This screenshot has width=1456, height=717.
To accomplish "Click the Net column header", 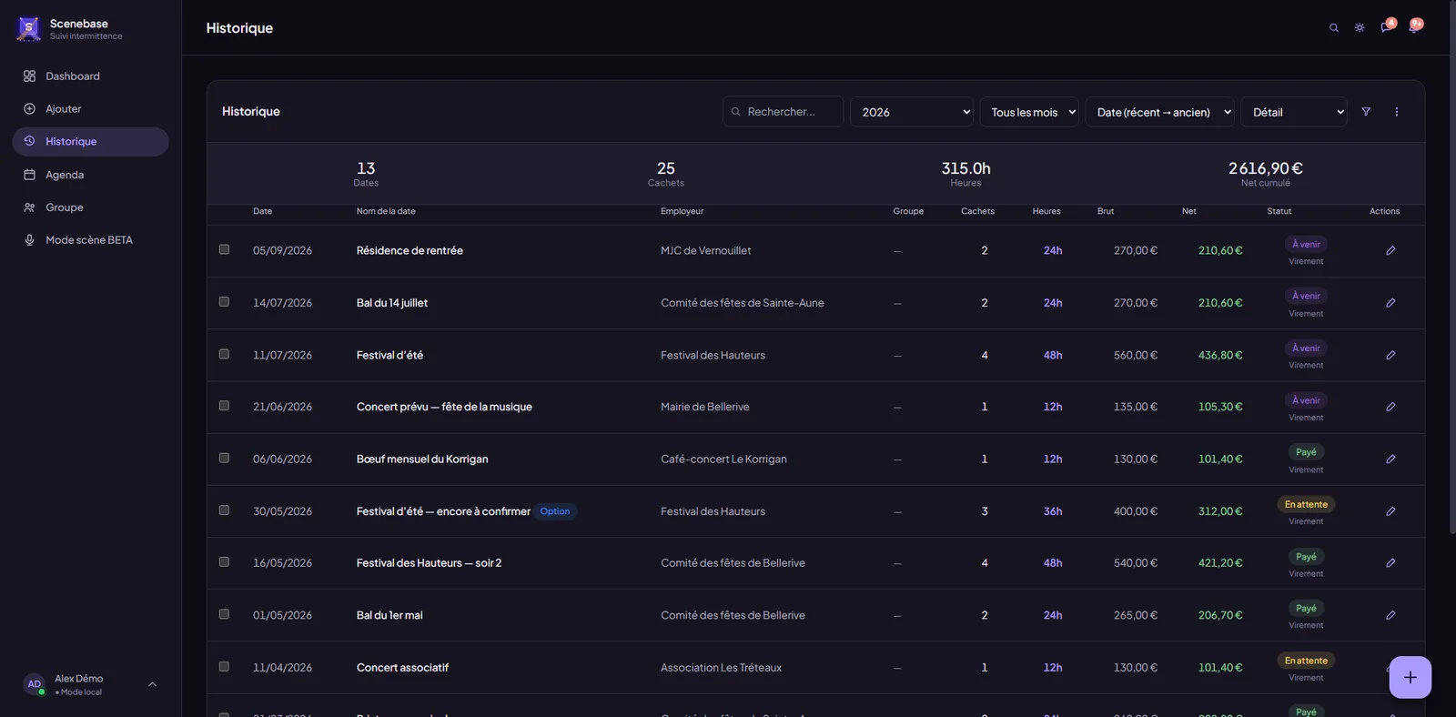I will pos(1188,211).
